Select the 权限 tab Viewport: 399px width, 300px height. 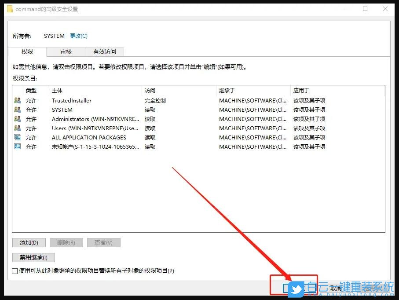coord(27,51)
